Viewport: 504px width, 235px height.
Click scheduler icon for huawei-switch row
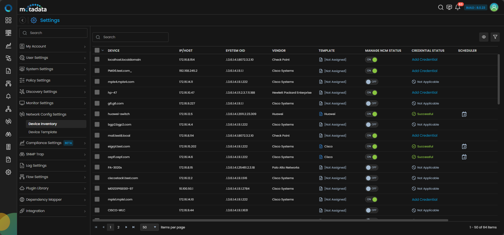(464, 114)
